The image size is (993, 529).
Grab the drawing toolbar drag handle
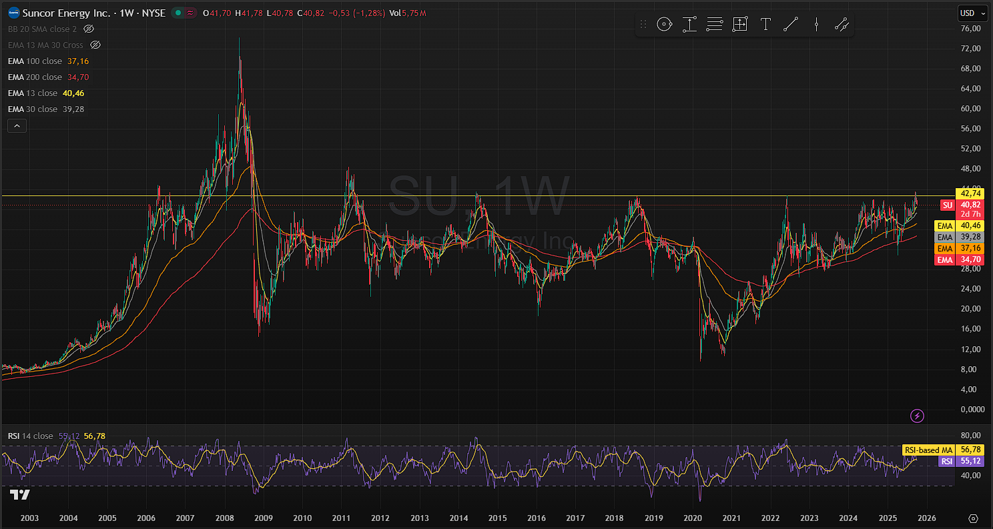(x=643, y=25)
